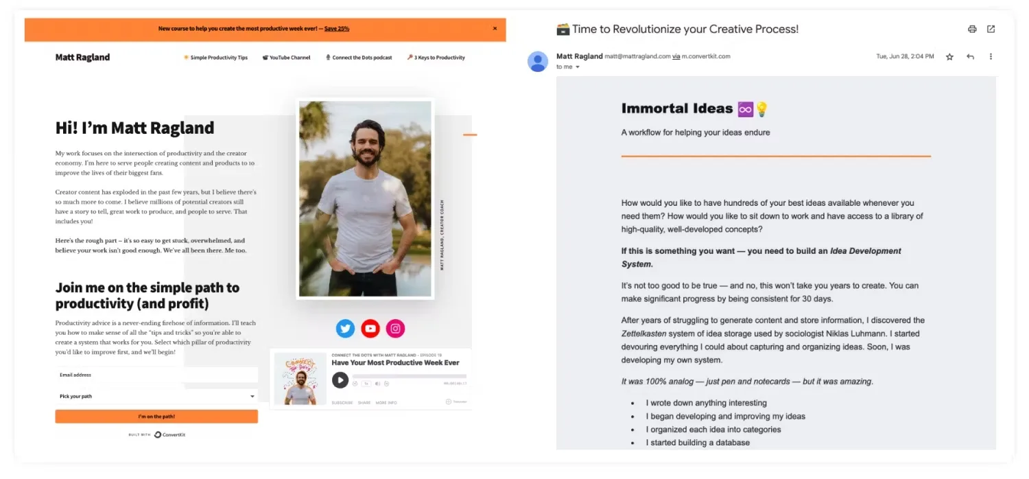Screen dimensions: 1029x479
Task: Open the Twitter profile icon
Action: point(345,329)
